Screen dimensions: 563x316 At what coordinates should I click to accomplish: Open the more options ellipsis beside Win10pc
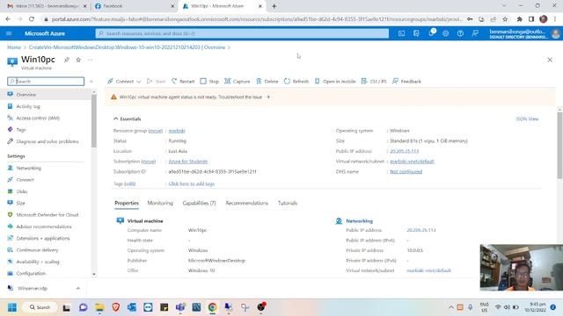[90, 60]
